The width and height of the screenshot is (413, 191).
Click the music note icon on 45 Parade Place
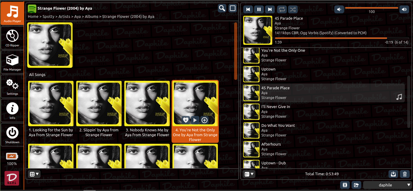(x=399, y=97)
